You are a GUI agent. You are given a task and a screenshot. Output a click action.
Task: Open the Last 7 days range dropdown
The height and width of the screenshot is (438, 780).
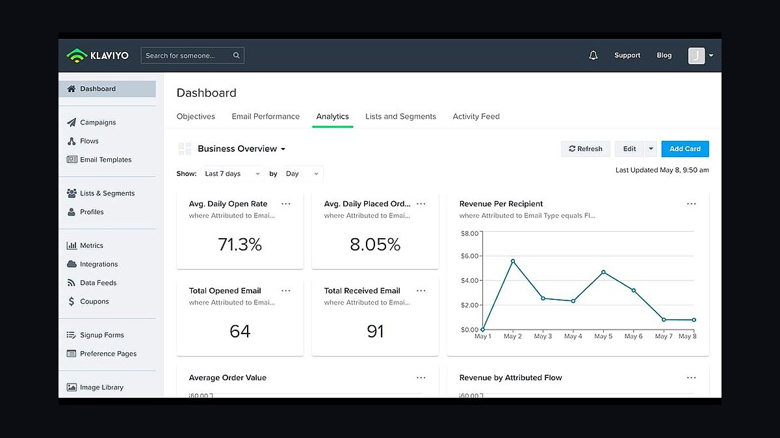click(x=232, y=174)
